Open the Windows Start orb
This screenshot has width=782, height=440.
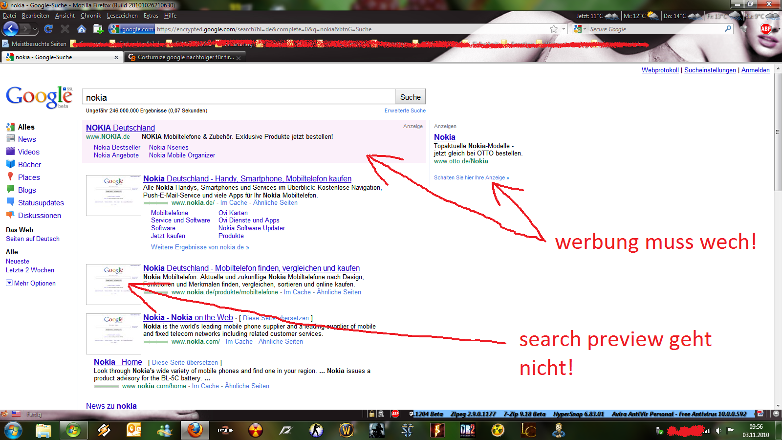pyautogui.click(x=13, y=430)
